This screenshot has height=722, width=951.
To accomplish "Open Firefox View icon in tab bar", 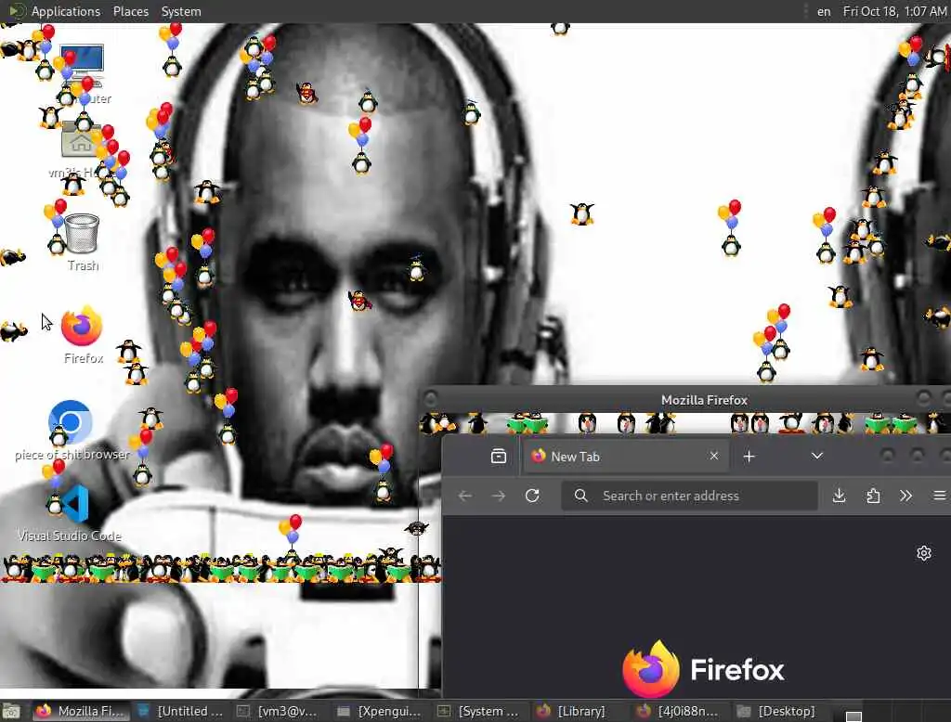I will 499,456.
